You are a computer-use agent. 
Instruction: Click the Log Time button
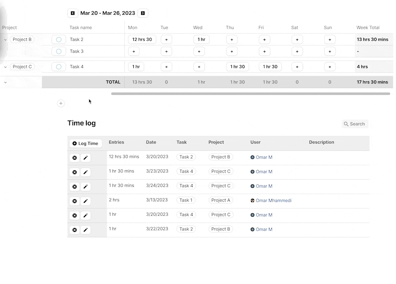(x=86, y=144)
